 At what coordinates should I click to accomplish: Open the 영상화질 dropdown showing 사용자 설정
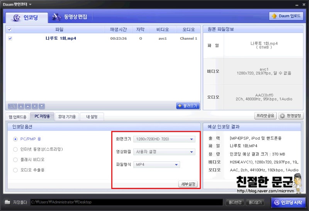pos(165,152)
